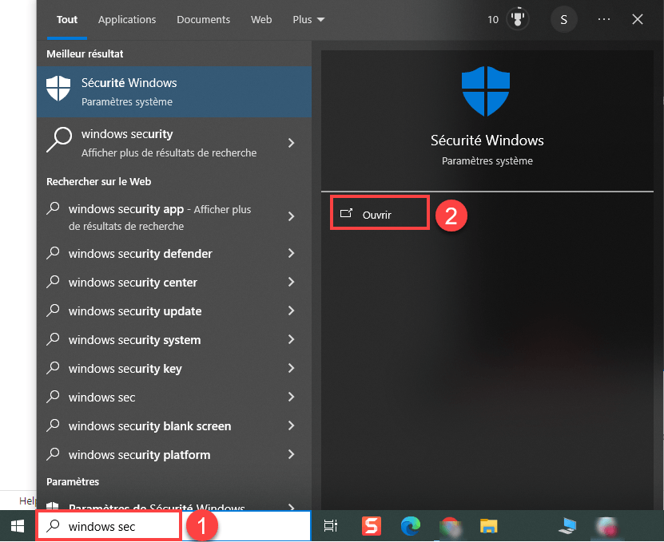The width and height of the screenshot is (664, 542).
Task: Expand the "windows security app" chevron
Action: click(291, 216)
